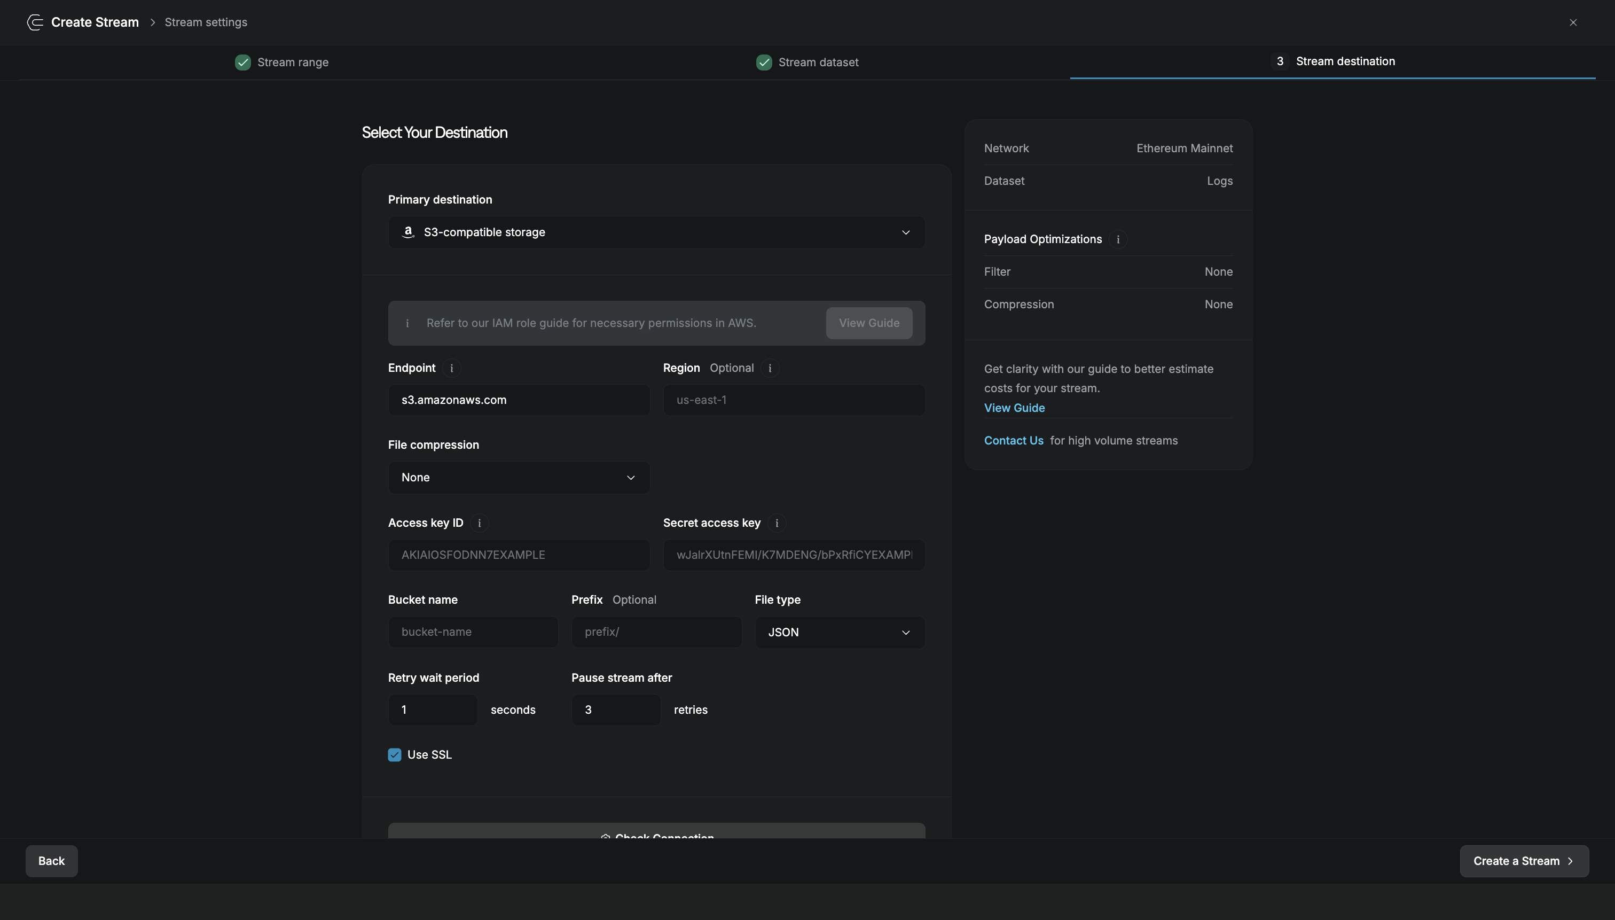Open IAM role View Guide button

point(869,323)
